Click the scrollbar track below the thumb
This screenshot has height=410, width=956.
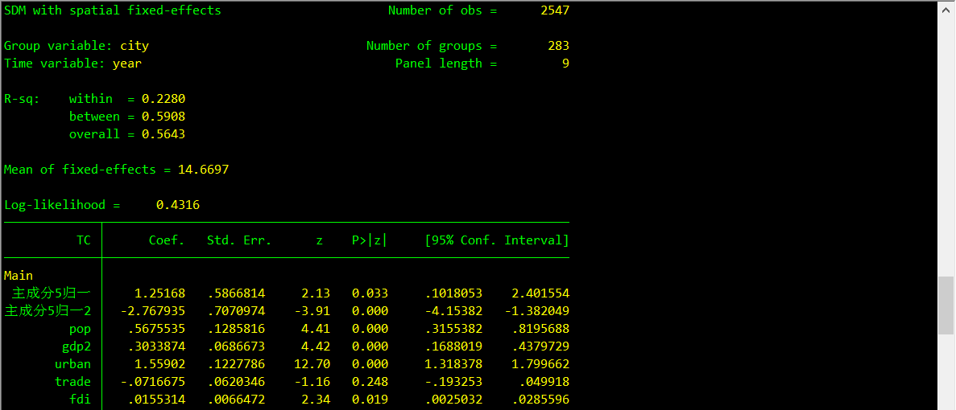(946, 371)
